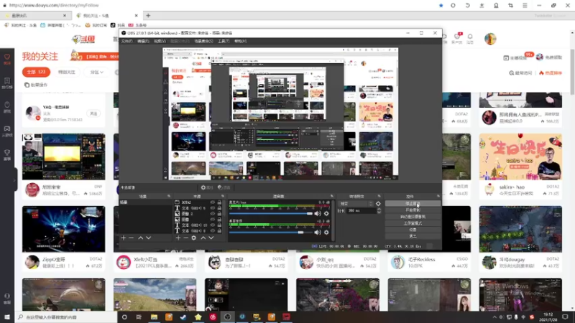Click 工作室模式 button in OBS controls
This screenshot has width=575, height=323.
[413, 223]
